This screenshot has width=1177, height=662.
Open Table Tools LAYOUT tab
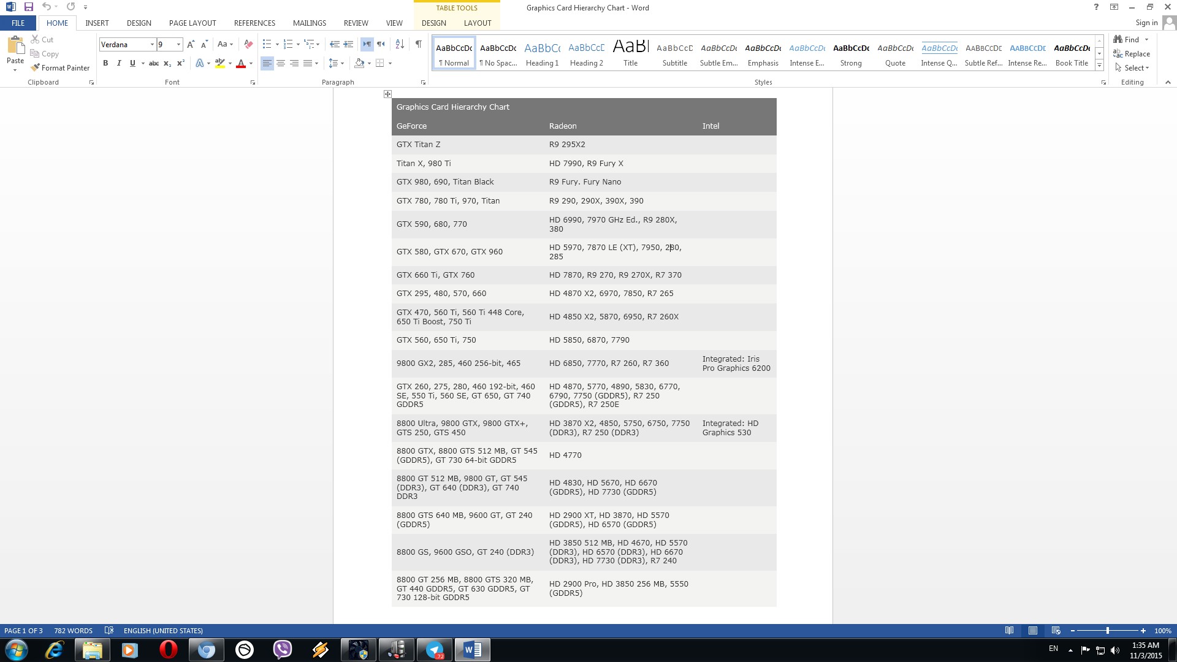tap(478, 23)
